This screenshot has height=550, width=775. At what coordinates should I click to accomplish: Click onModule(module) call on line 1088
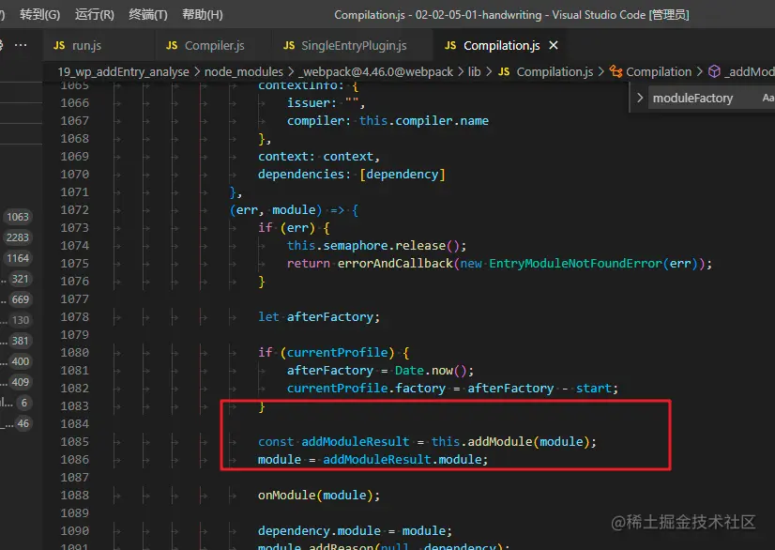pyautogui.click(x=318, y=496)
